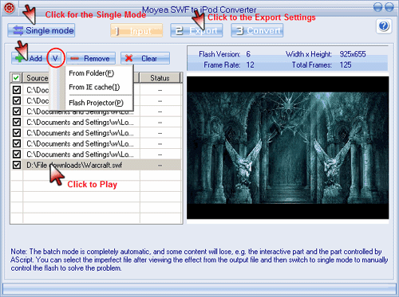Click the Clear list button
Image resolution: width=399 pixels, height=297 pixels.
tap(145, 58)
